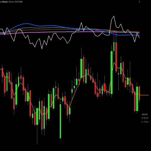The height and width of the screenshot is (151, 151).
Task: Select the orange horizontal last-price line extending right
Action: (x=144, y=95)
